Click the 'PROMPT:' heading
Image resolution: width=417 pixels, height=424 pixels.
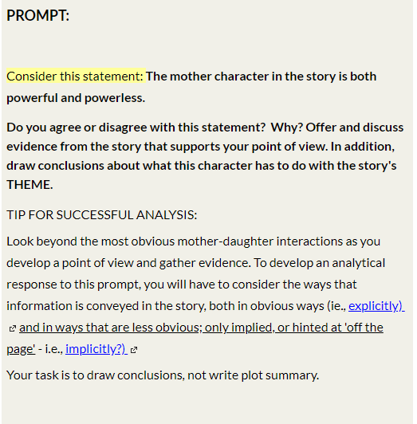(x=38, y=15)
